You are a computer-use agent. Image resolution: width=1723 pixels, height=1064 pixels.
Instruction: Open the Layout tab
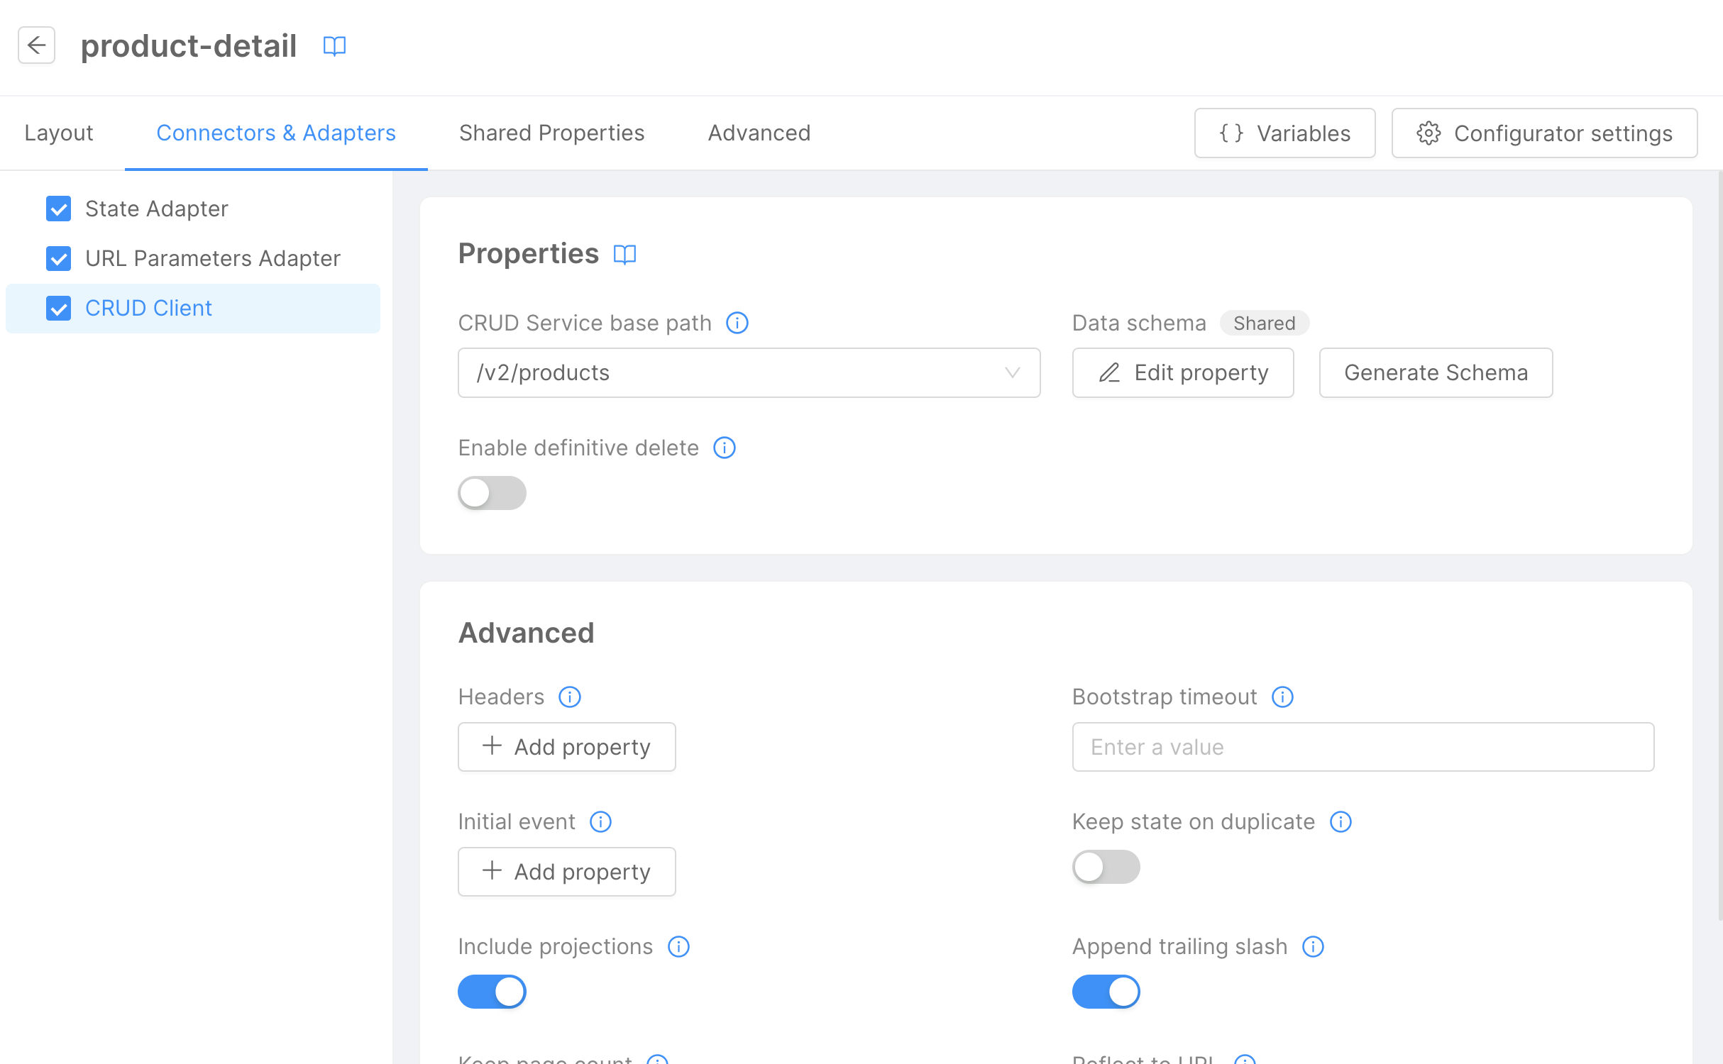(59, 133)
